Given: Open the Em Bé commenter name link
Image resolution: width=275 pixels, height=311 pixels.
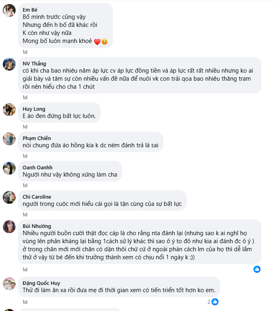Looking at the screenshot, I should click(x=31, y=10).
